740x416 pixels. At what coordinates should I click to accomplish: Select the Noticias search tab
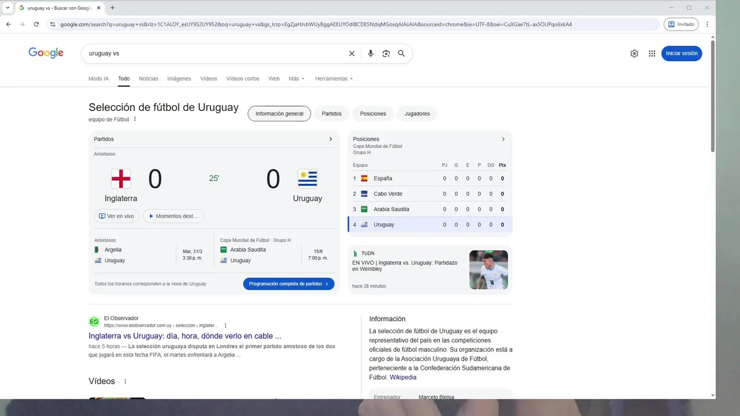[149, 79]
